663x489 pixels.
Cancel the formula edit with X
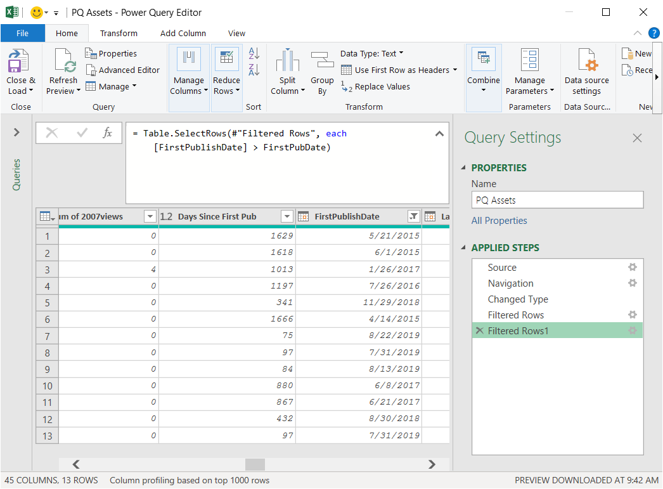pyautogui.click(x=51, y=133)
